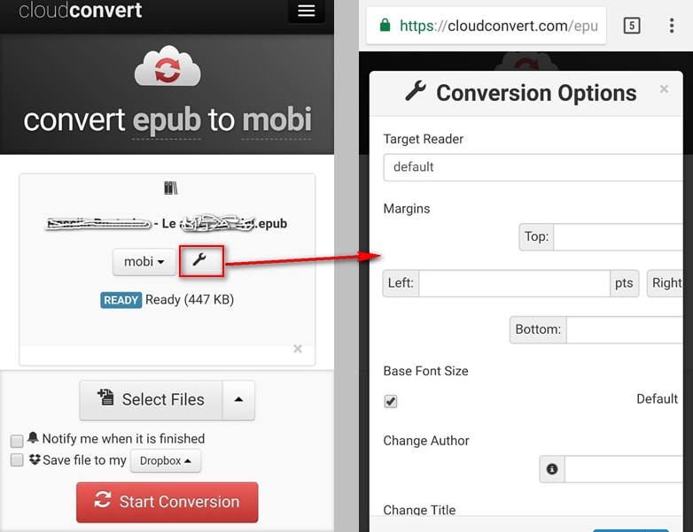Open the mobi output format dropdown
Viewport: 693px width, 532px height.
coord(144,262)
